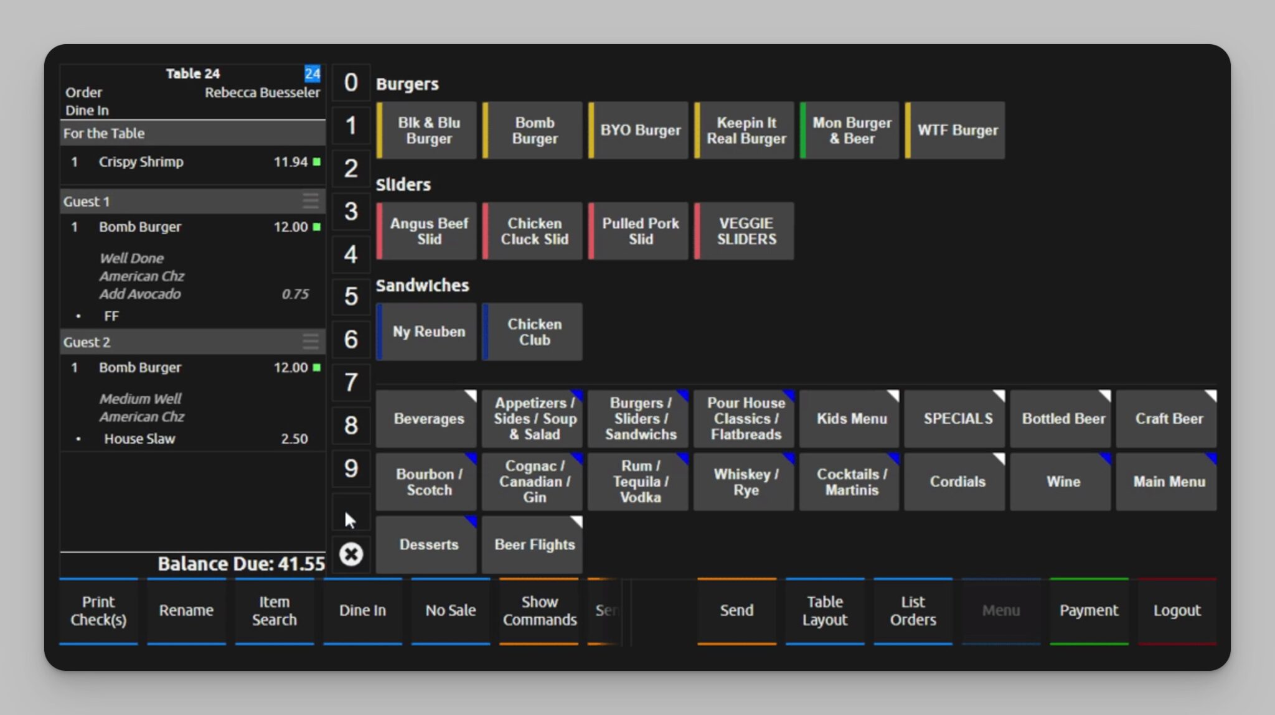Viewport: 1275px width, 715px height.
Task: Open the Desserts submenu
Action: (428, 544)
